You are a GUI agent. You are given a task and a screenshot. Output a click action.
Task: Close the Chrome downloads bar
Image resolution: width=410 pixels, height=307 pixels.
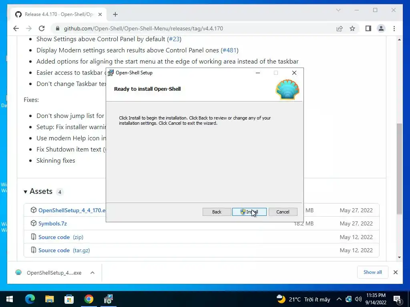[x=395, y=272]
